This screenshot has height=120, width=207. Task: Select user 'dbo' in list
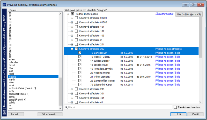[11, 68]
